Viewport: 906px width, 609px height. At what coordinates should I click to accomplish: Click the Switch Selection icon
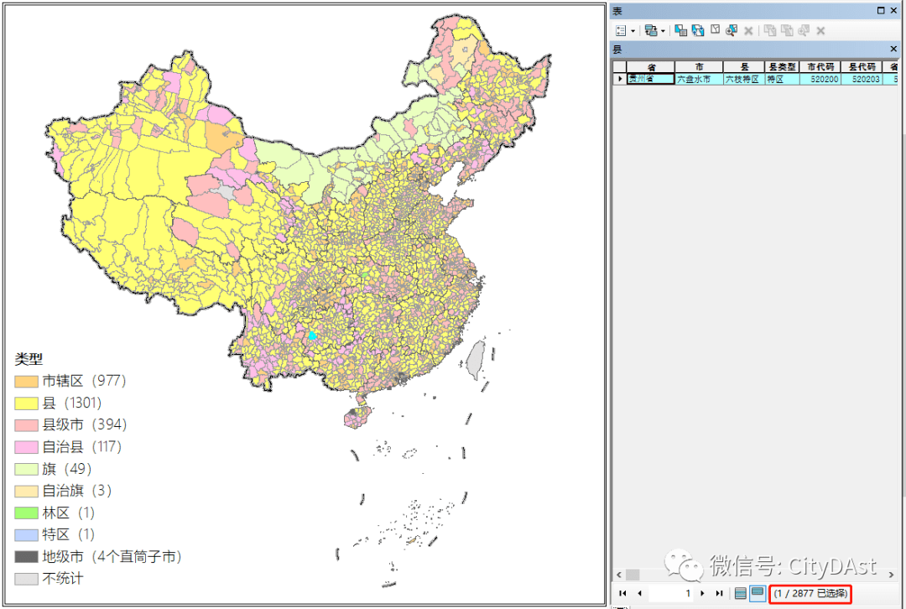(698, 30)
